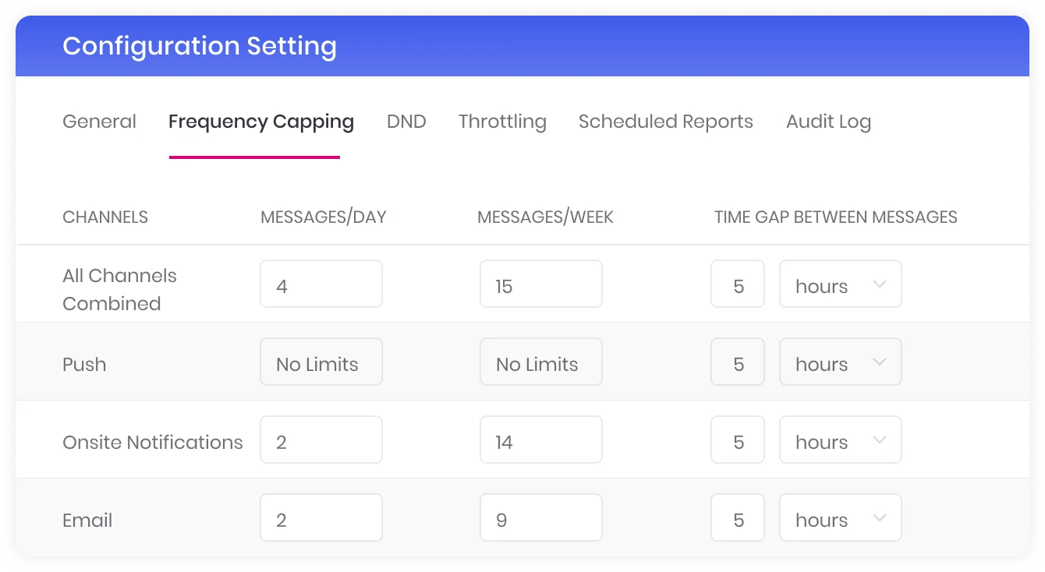1045x572 pixels.
Task: Go to the Throttling tab
Action: point(502,122)
